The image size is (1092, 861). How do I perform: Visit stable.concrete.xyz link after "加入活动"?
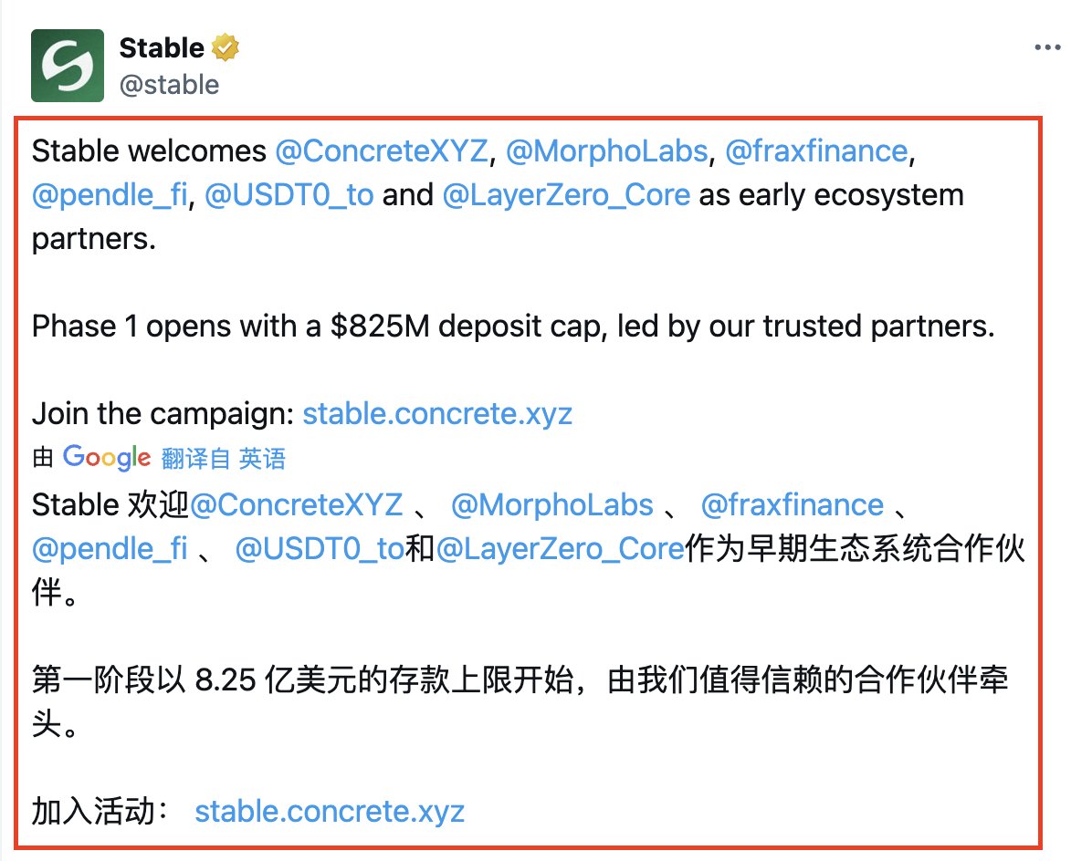[x=330, y=811]
